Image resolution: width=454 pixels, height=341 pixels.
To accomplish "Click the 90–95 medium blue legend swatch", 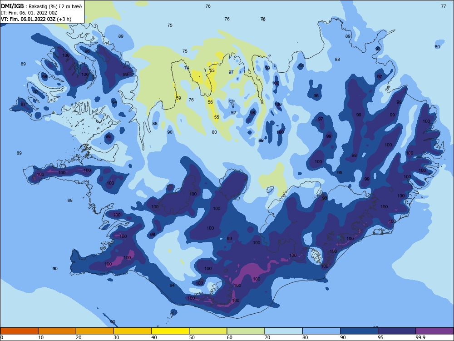I will [x=359, y=331].
